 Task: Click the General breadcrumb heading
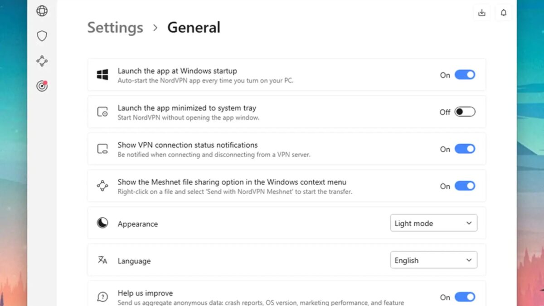(194, 28)
